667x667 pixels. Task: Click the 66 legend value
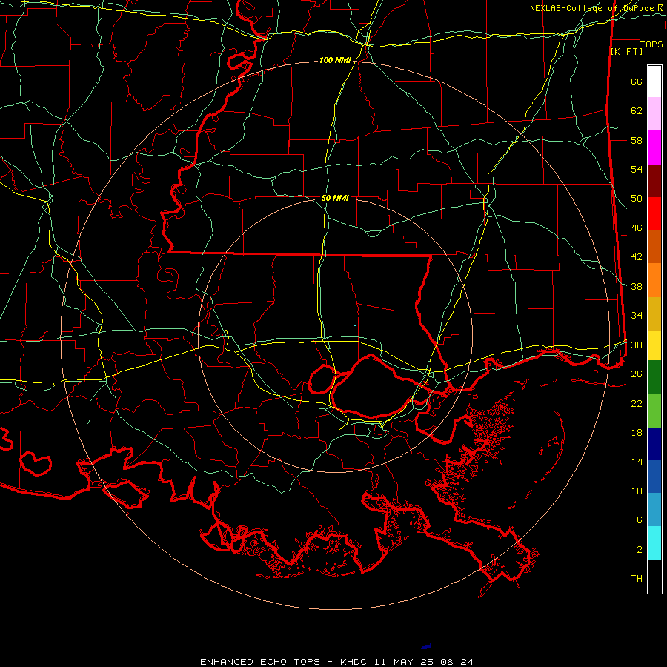tap(637, 82)
